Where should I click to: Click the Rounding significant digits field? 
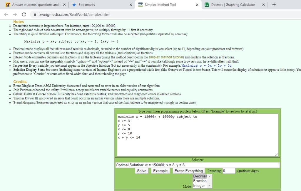[x=229, y=171]
